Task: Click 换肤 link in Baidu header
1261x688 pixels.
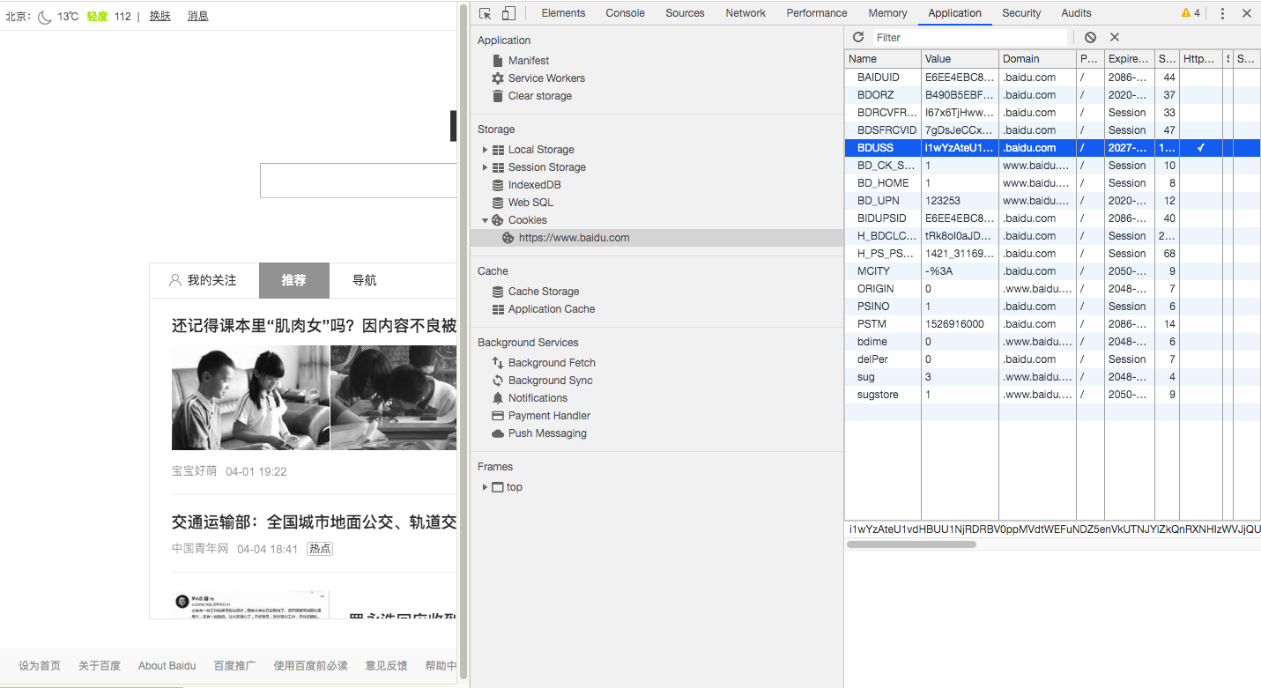Action: (159, 16)
